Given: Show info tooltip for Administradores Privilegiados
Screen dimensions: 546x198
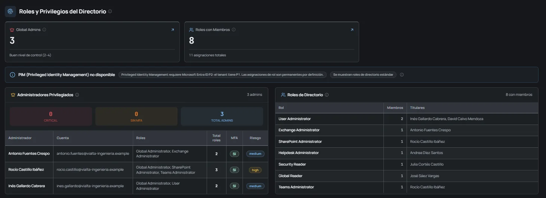Looking at the screenshot, I should pyautogui.click(x=77, y=95).
